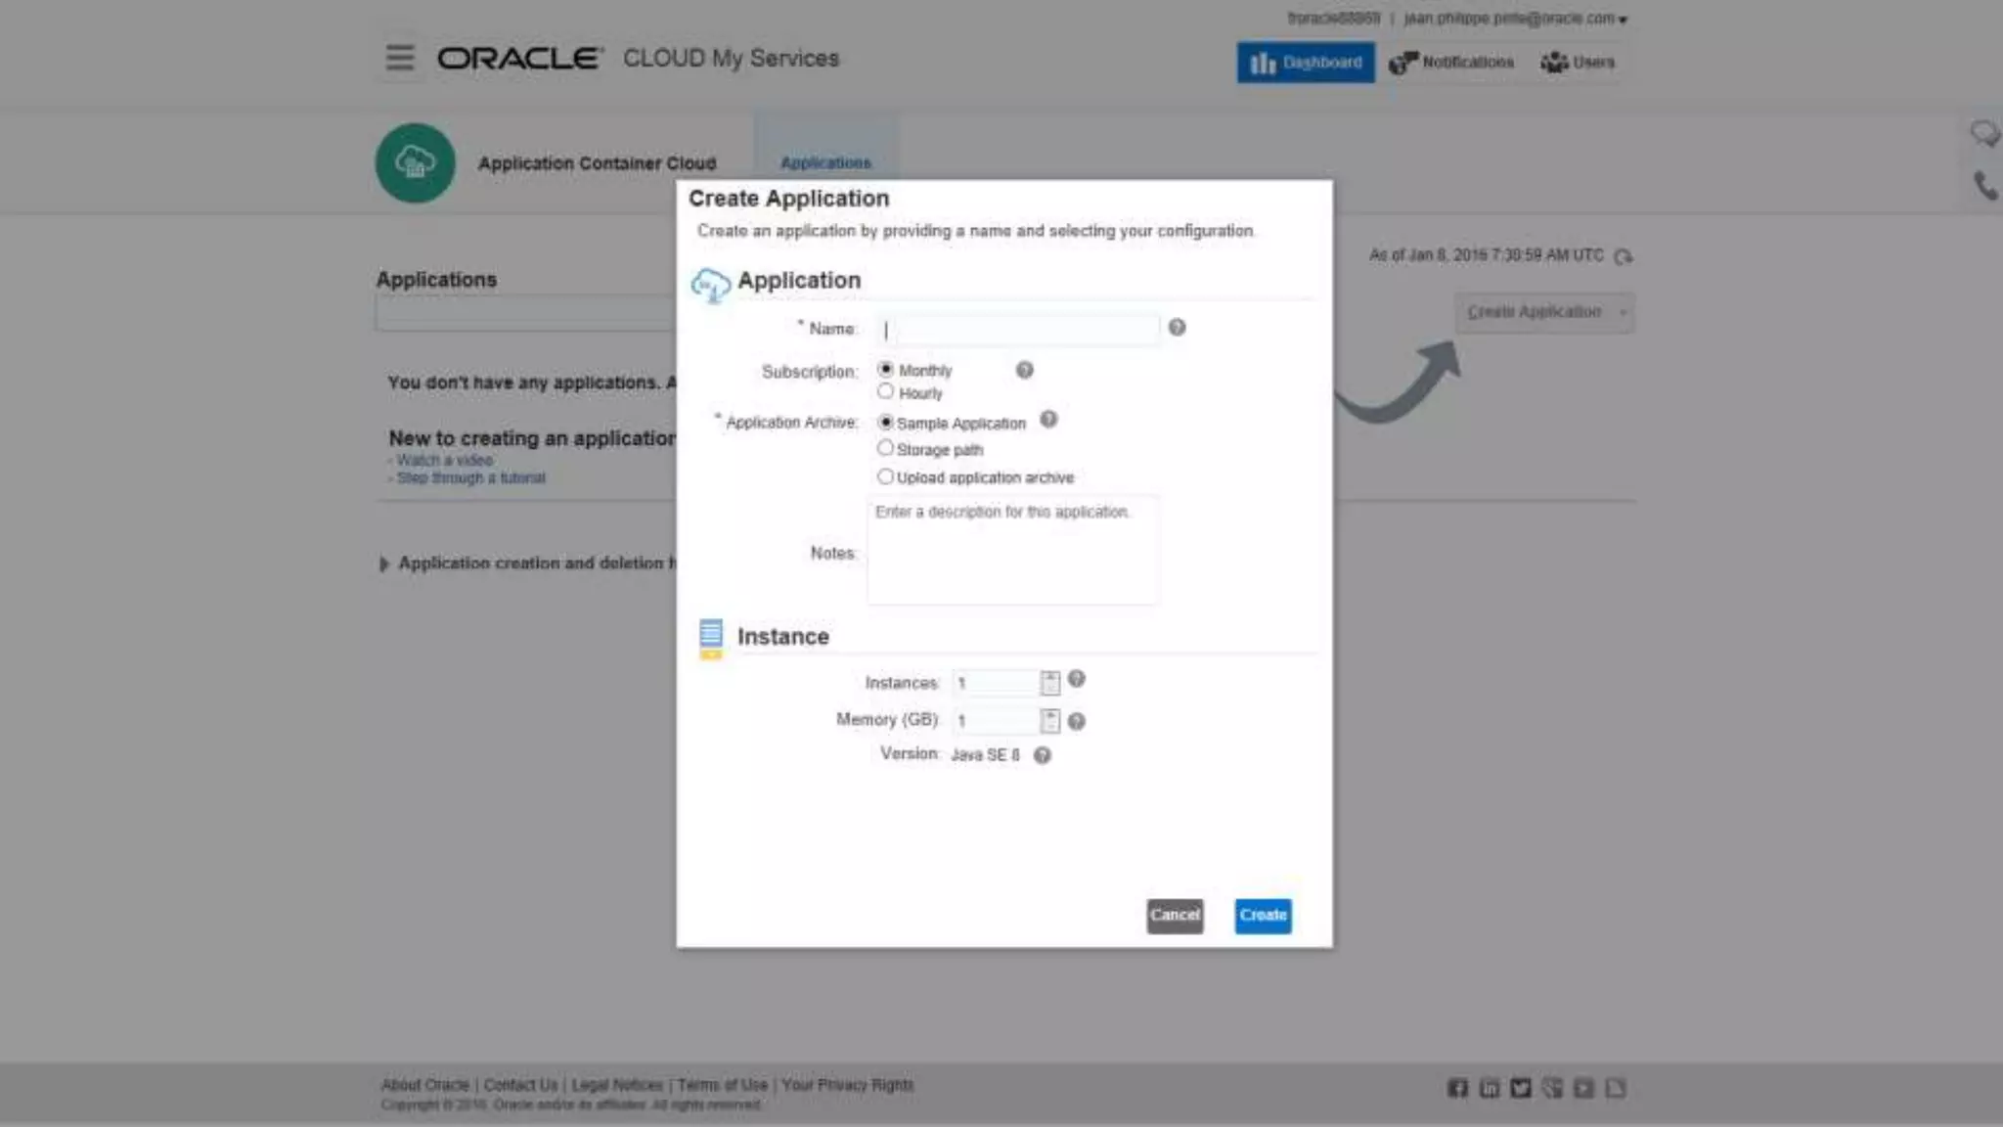Open the YouTube footer icon
The height and width of the screenshot is (1127, 2003).
[x=1583, y=1088]
